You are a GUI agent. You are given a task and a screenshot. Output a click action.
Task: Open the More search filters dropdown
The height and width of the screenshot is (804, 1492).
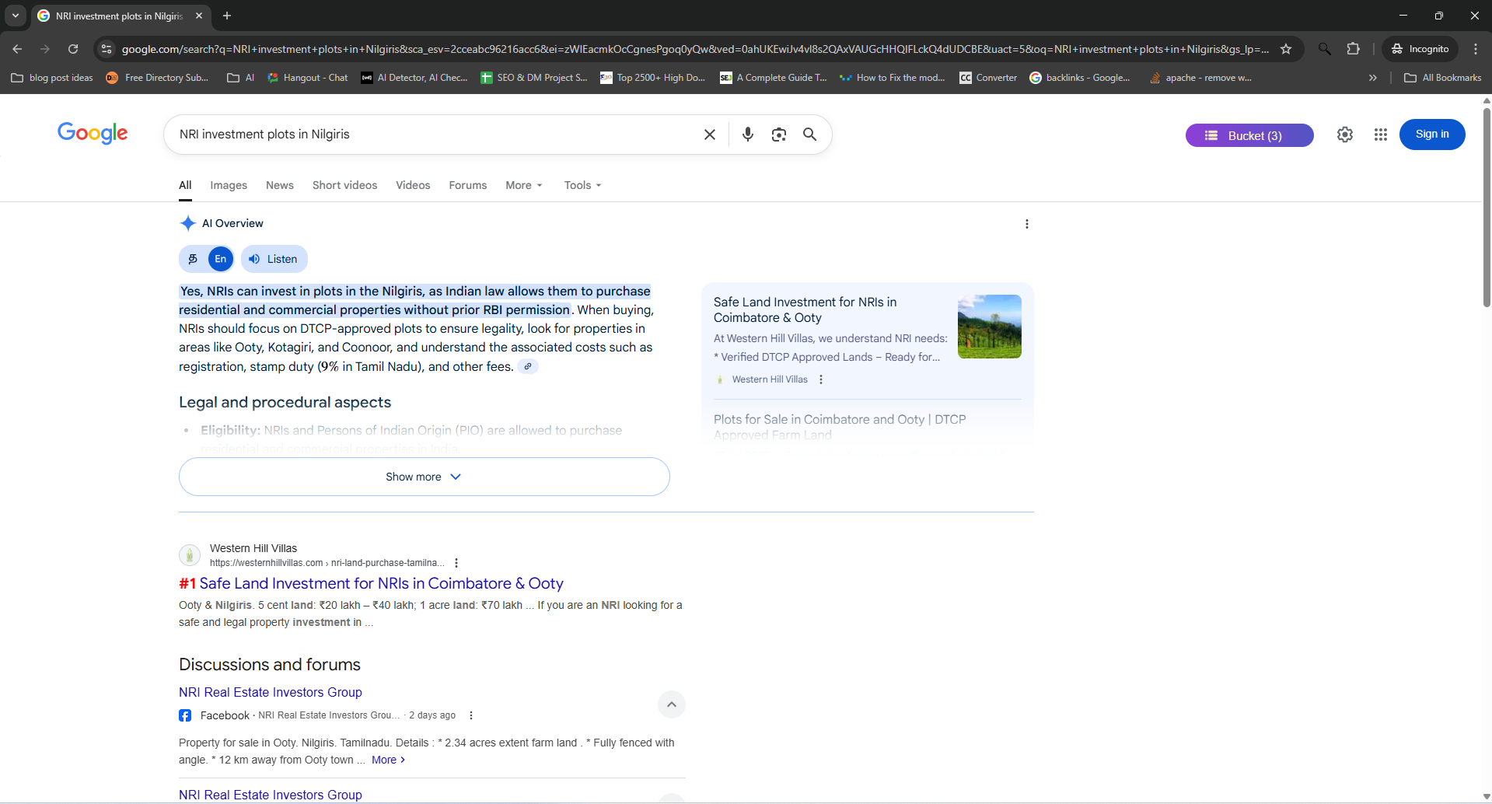click(523, 185)
